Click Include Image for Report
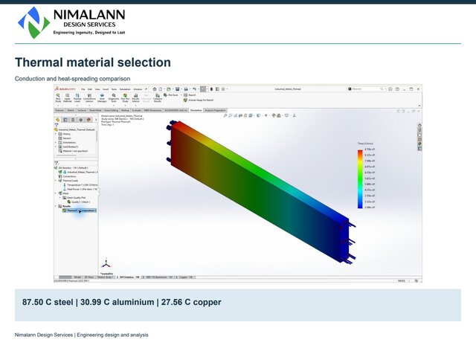476x357 pixels. [x=199, y=100]
